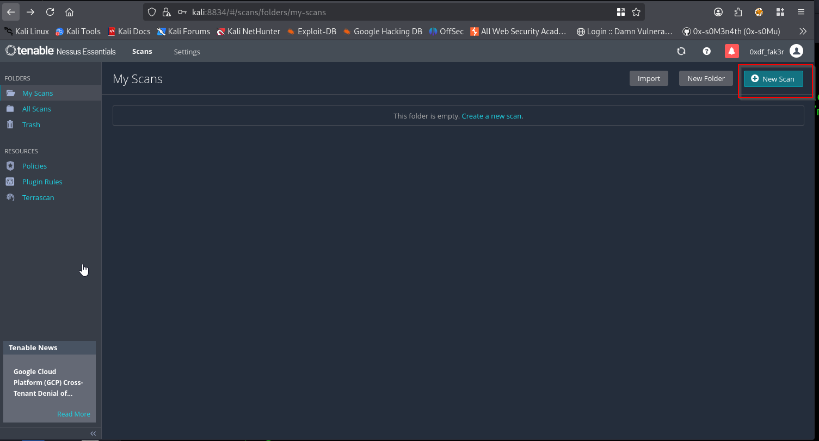Image resolution: width=819 pixels, height=441 pixels.
Task: Select All Scans folder
Action: pyautogui.click(x=36, y=109)
